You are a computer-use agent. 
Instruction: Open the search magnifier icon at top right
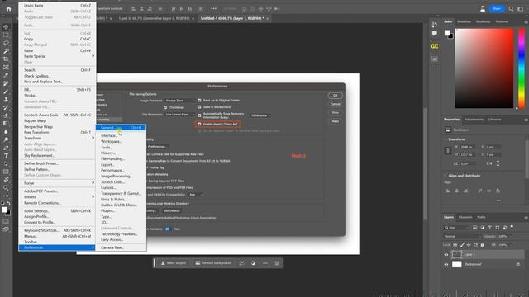[511, 9]
